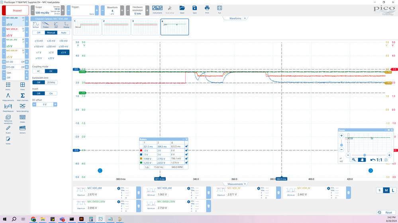Increase the Scope timebase with plus
Viewport: 398px width, 223px height.
point(63,10)
